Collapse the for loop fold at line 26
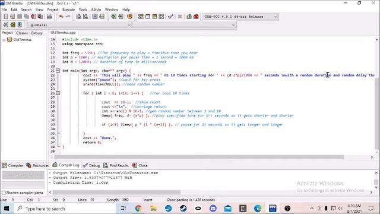The height and width of the screenshot is (214, 380). 58,93
